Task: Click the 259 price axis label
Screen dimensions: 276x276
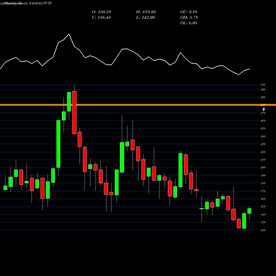Action: (263, 129)
